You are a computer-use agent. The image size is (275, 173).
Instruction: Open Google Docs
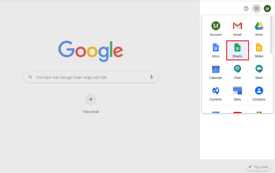216,51
